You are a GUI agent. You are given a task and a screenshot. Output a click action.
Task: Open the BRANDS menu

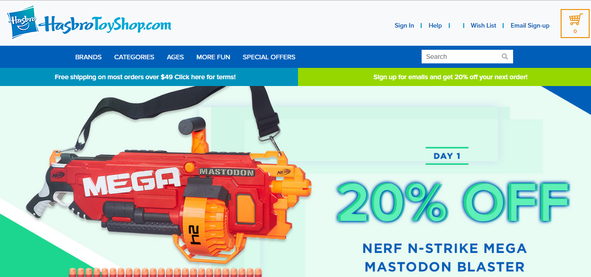pyautogui.click(x=88, y=57)
